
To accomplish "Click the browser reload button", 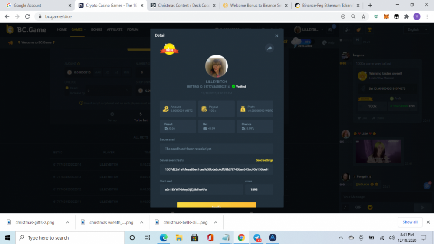I will pyautogui.click(x=27, y=16).
